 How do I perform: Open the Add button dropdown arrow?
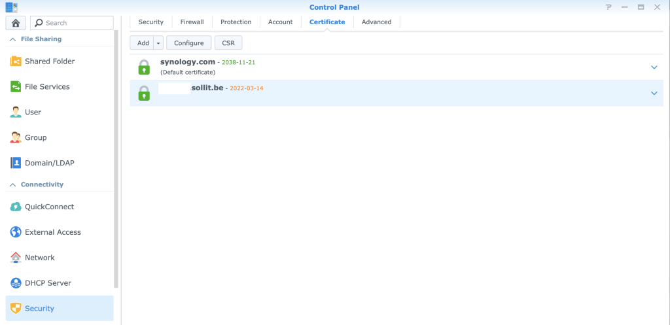(158, 43)
